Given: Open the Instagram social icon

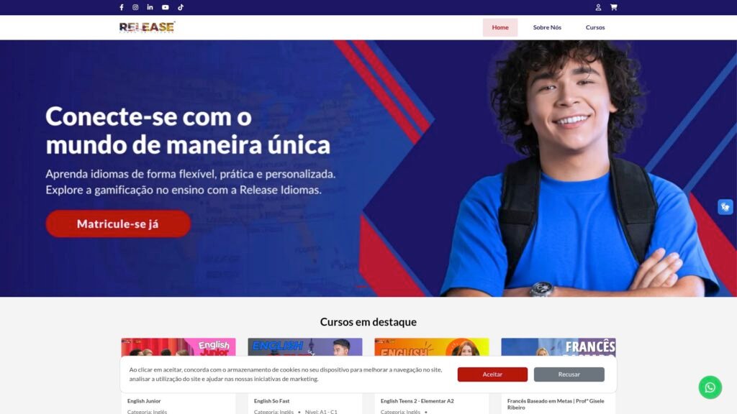Looking at the screenshot, I should click(135, 7).
